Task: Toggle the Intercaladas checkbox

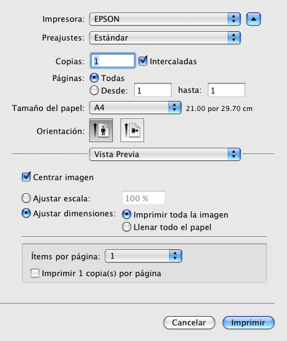Action: [143, 61]
